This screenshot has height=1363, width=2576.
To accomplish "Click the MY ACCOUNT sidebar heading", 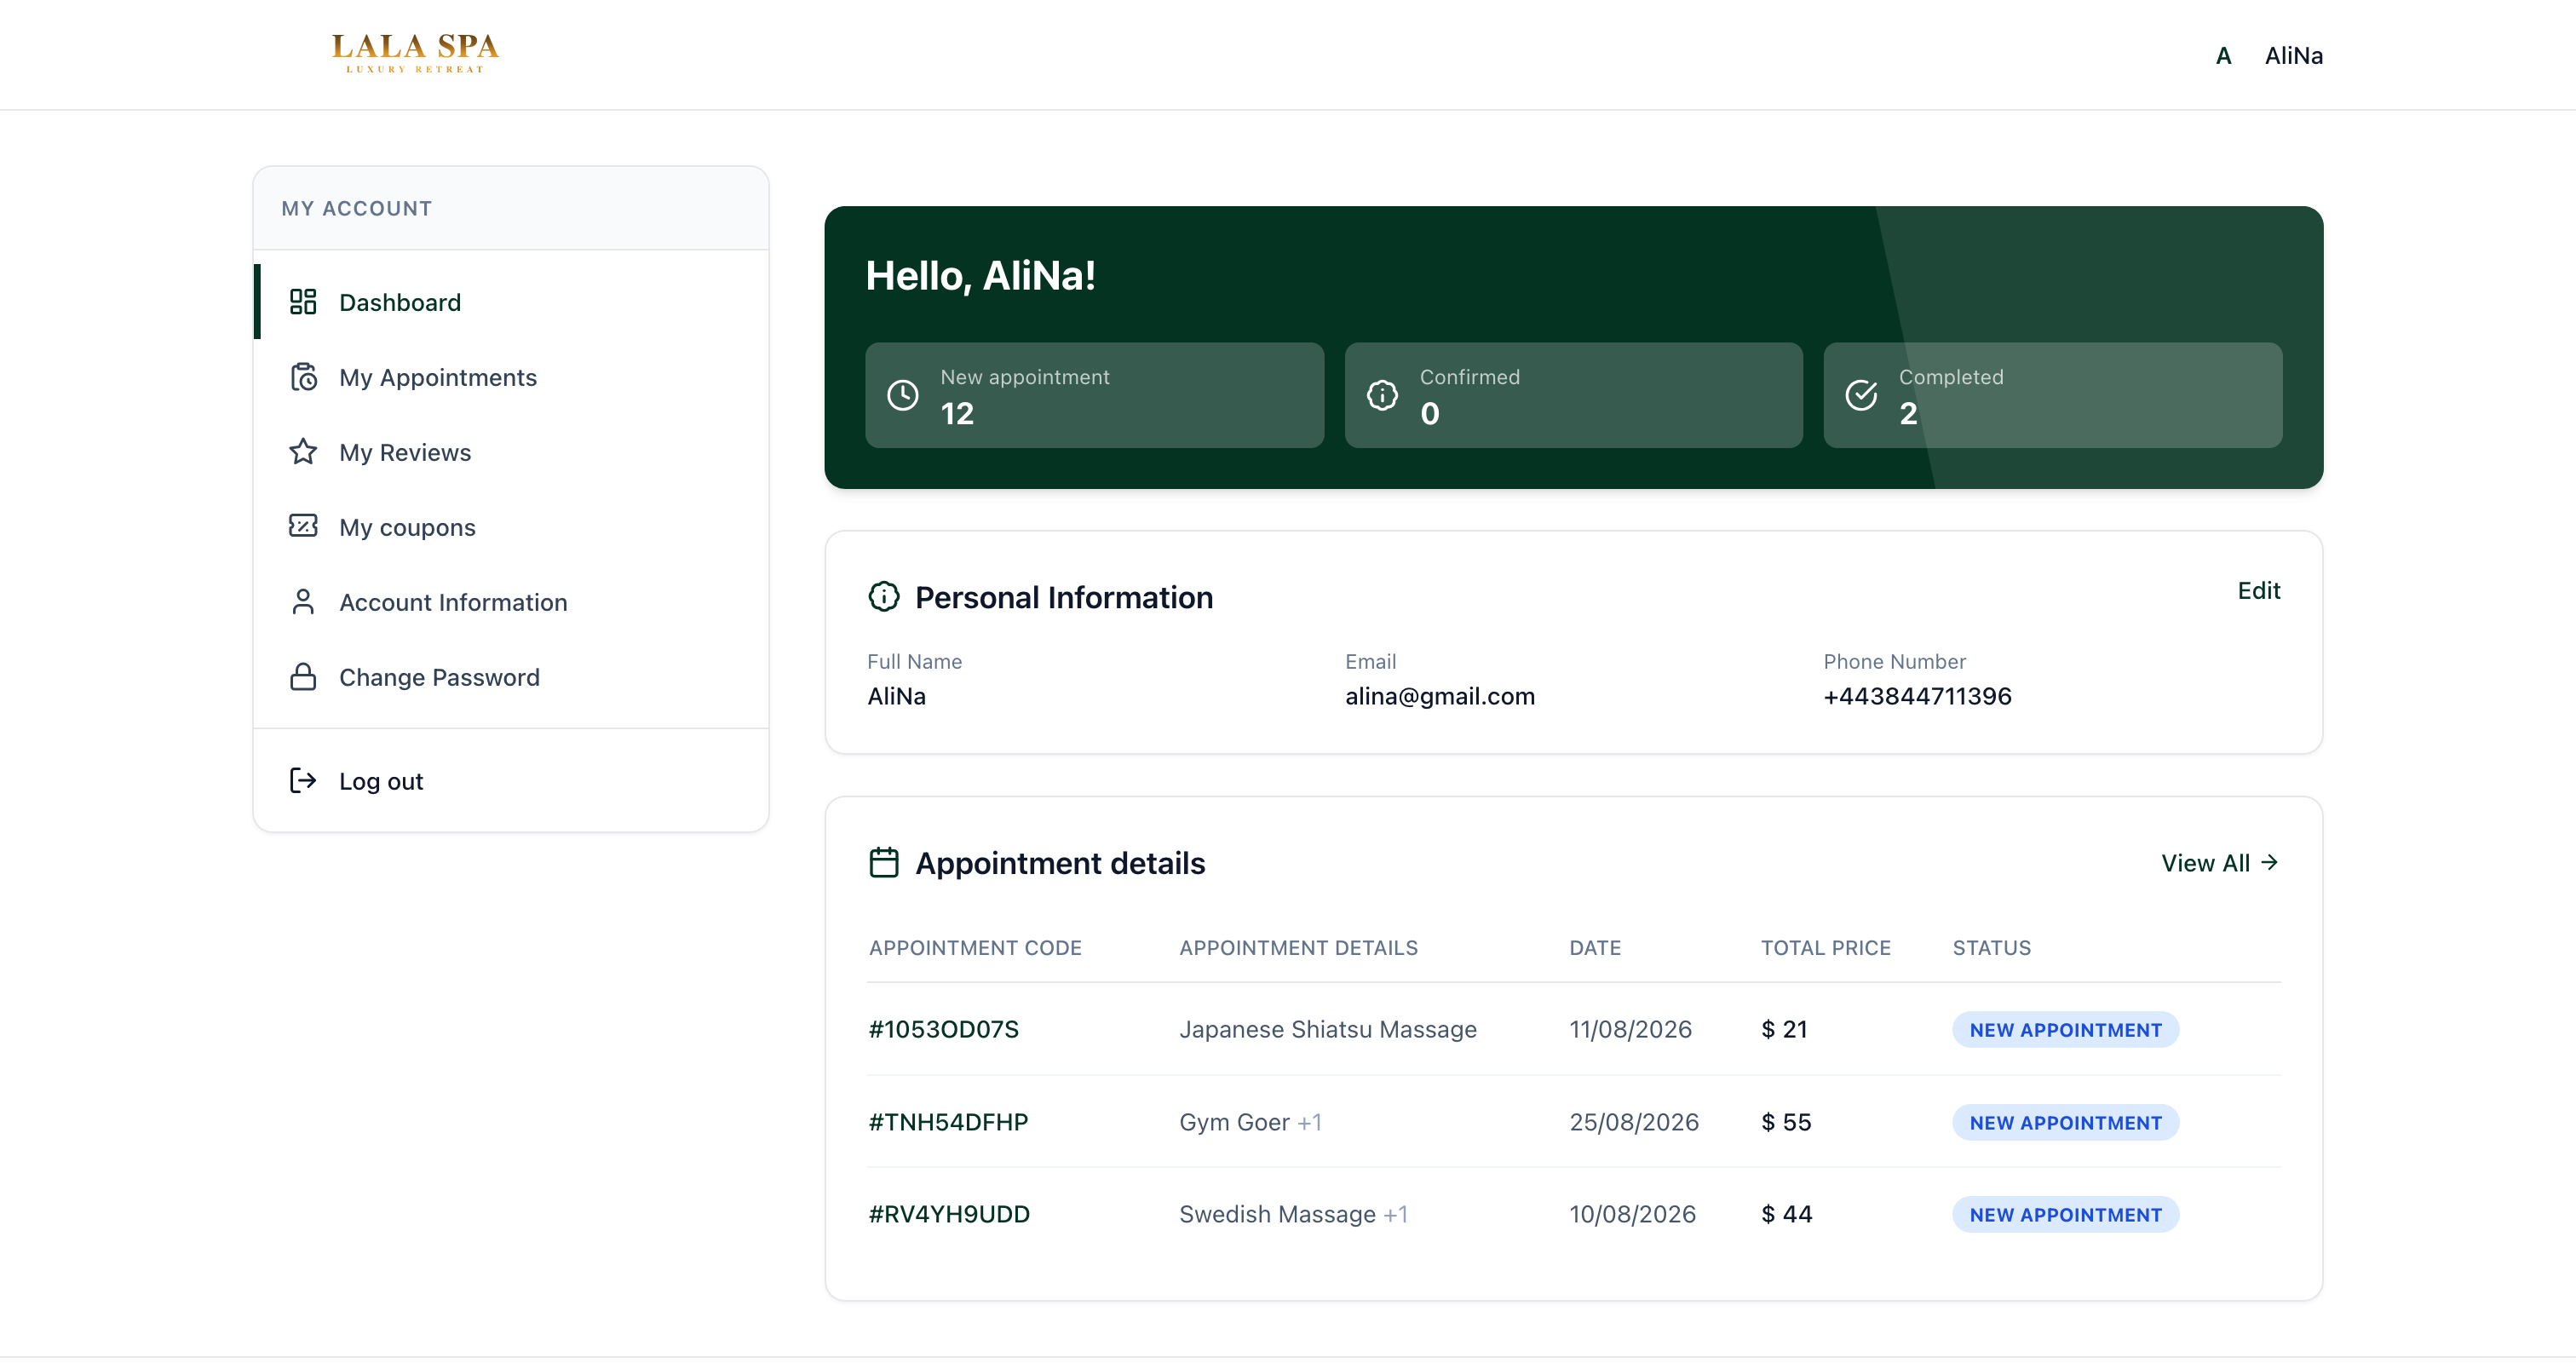I will [356, 208].
